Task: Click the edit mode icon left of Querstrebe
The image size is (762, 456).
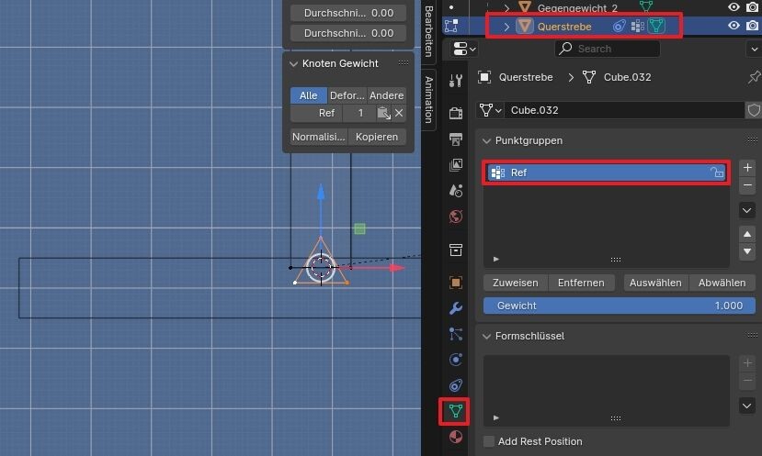Action: point(451,26)
